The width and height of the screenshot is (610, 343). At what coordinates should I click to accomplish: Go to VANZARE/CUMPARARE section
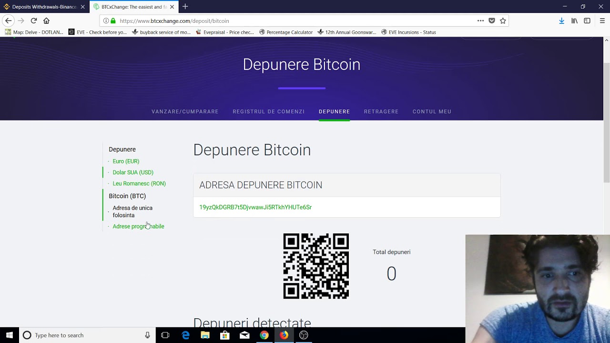pos(185,111)
